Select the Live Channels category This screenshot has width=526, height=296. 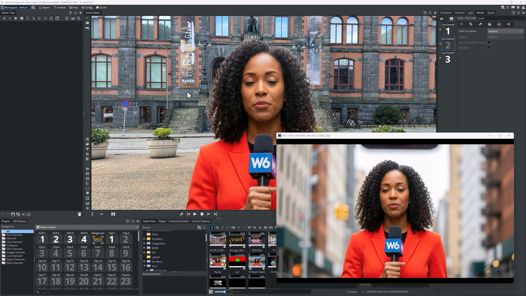(14, 256)
